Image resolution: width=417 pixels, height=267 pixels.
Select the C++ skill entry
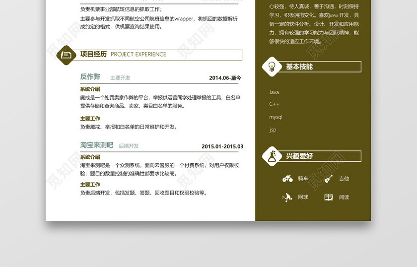[x=274, y=104]
